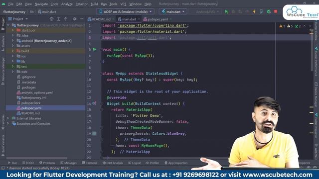Open the Flutter Outline side panel
Screen dimensions: 319x179
(316, 30)
